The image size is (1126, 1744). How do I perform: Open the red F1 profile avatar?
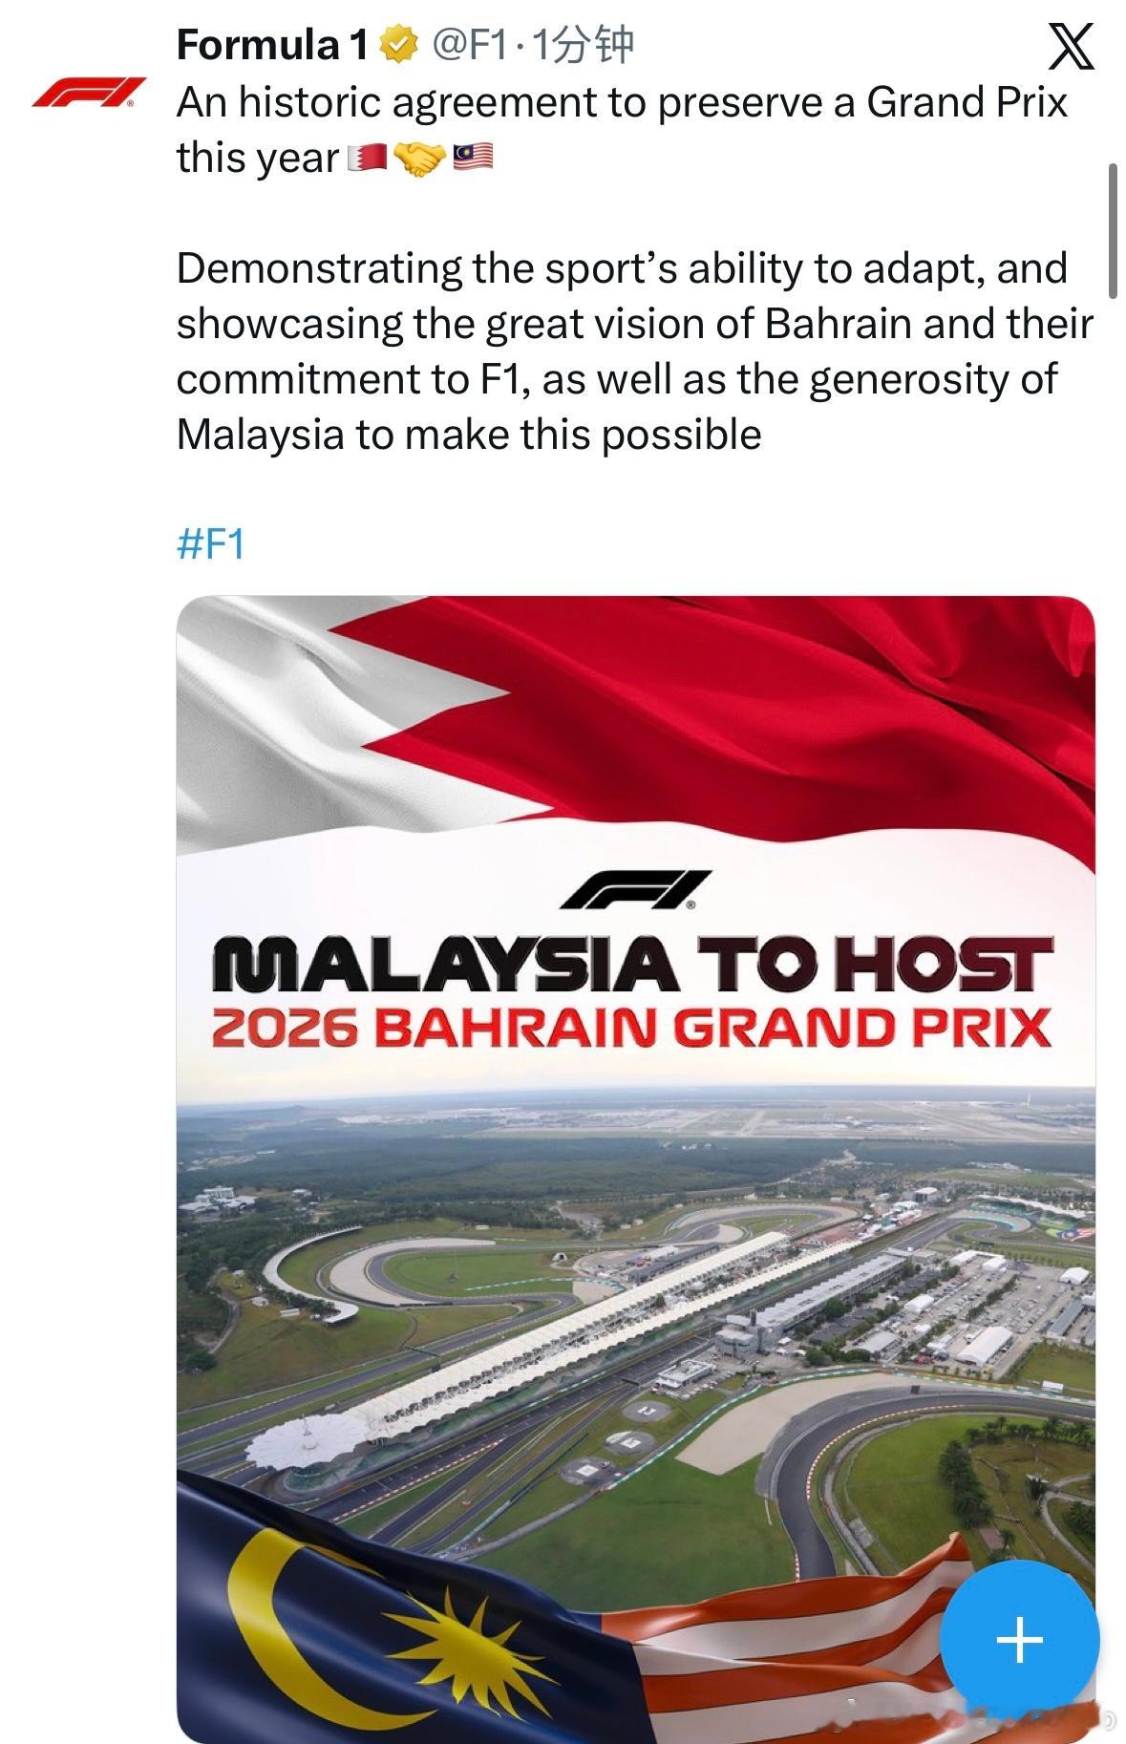(89, 92)
